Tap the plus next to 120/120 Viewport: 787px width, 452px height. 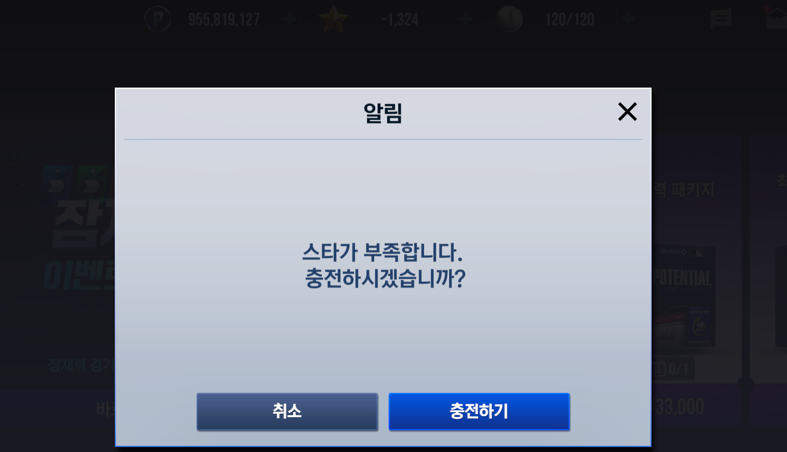tap(627, 20)
